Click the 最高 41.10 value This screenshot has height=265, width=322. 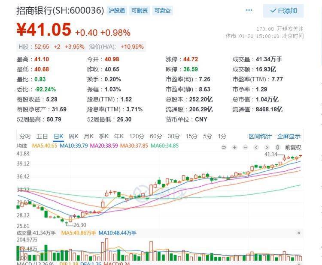point(42,60)
